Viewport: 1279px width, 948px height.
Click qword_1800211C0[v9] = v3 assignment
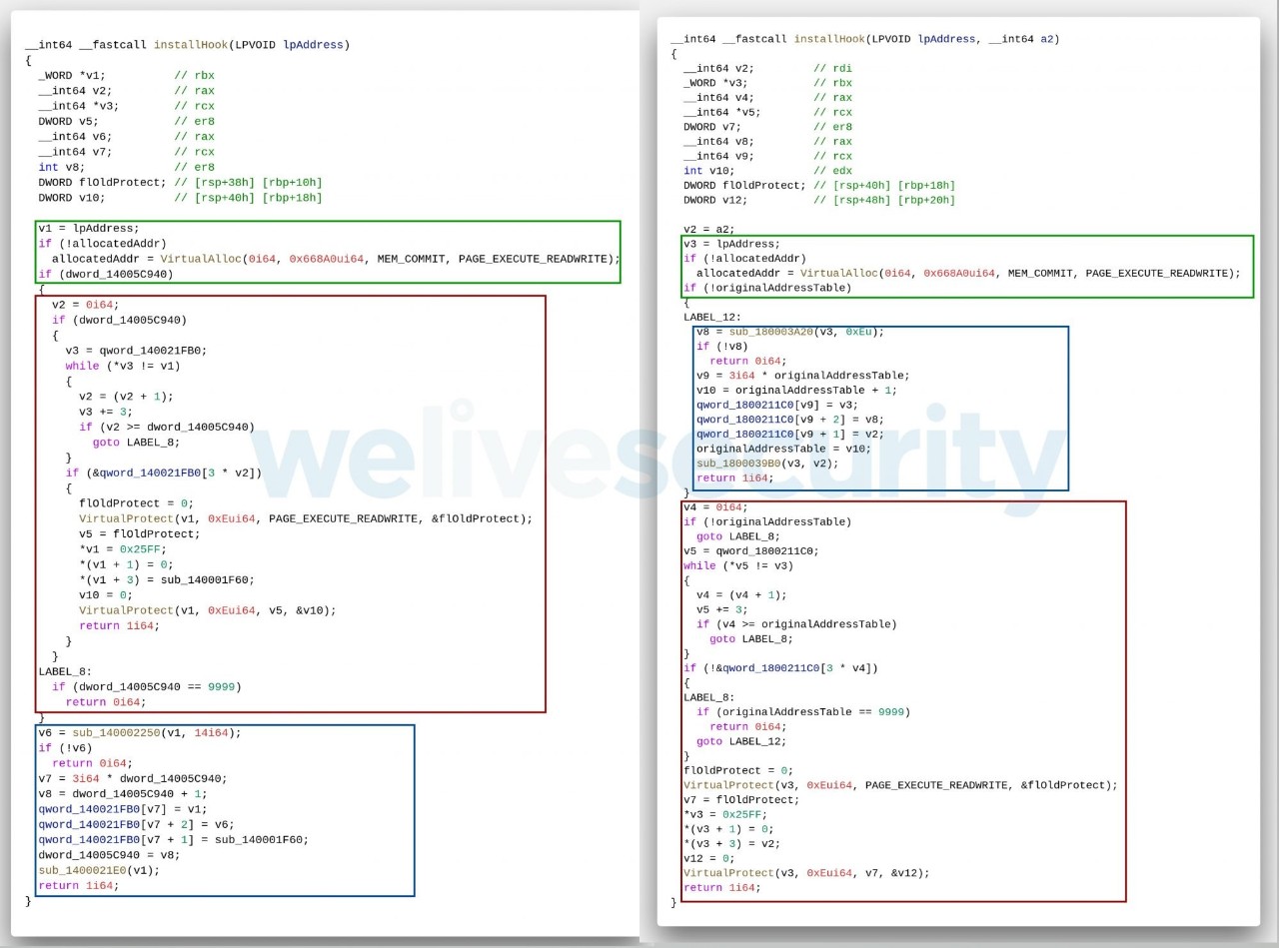point(777,405)
